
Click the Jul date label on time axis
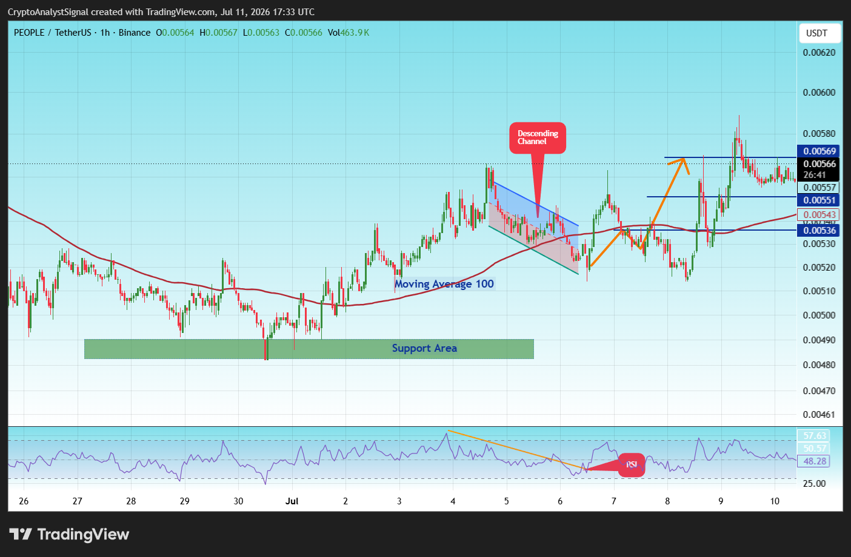[292, 501]
